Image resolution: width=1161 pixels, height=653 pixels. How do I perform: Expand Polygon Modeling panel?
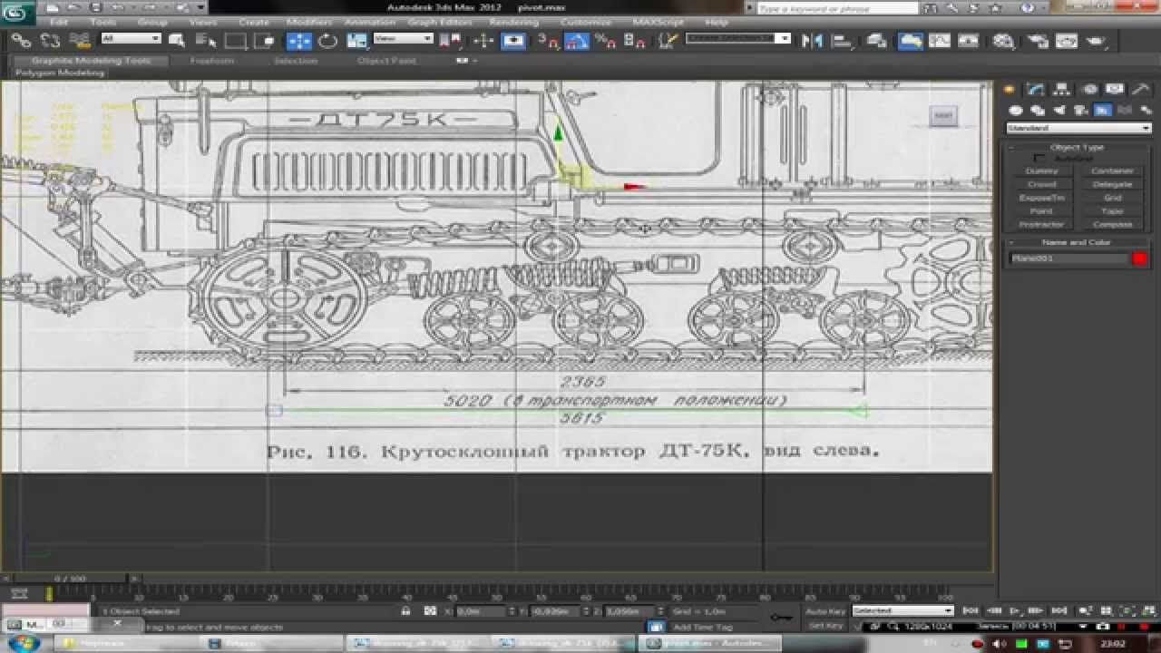pos(62,73)
